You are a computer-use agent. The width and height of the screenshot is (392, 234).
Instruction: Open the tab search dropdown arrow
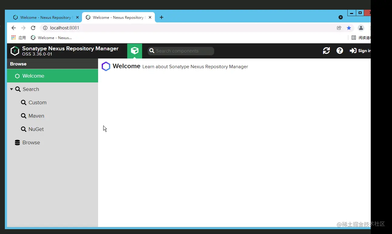(x=341, y=18)
